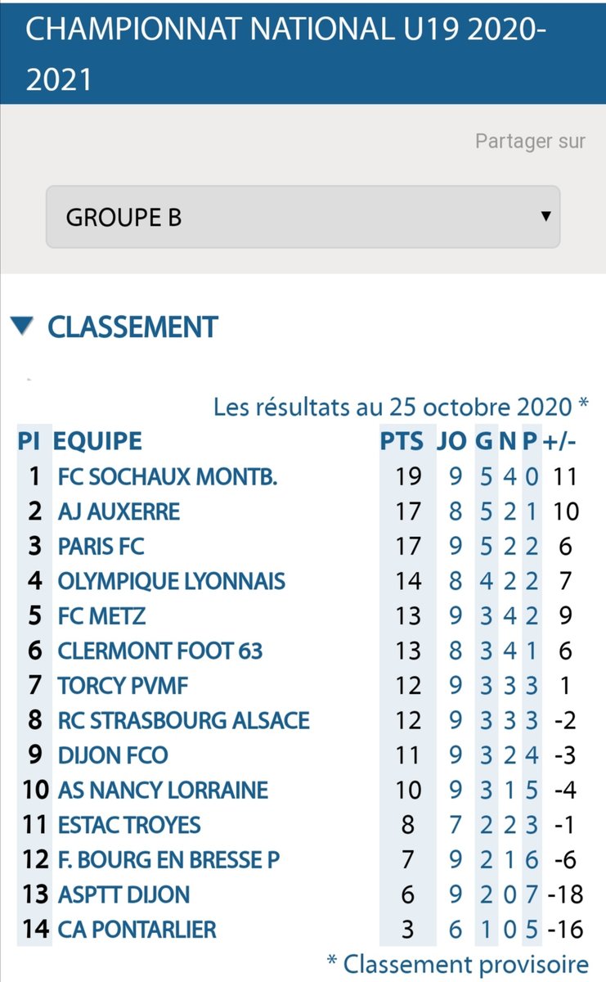Image resolution: width=606 pixels, height=982 pixels.
Task: Click FC METZ team name
Action: [x=101, y=615]
